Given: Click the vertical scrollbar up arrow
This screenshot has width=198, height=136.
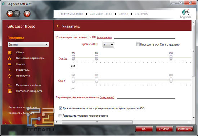Looking at the screenshot, I should (194, 23).
